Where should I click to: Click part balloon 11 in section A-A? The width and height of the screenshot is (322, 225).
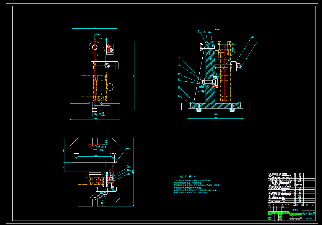point(179,80)
